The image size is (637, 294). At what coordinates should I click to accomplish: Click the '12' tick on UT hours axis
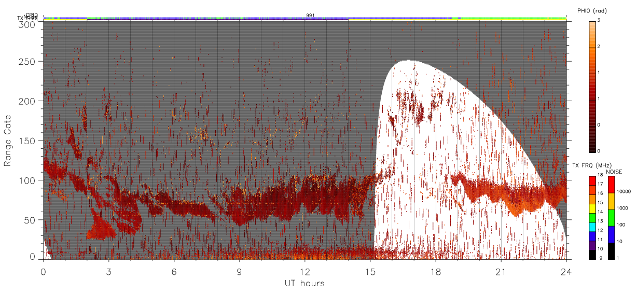click(x=305, y=271)
